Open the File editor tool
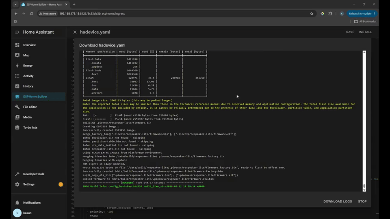Image resolution: width=390 pixels, height=219 pixels. [x=30, y=107]
